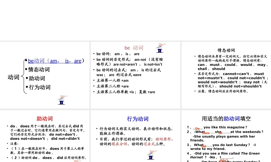Click the red answer "did" in question 3
This screenshot has width=271, height=162.
point(204,146)
